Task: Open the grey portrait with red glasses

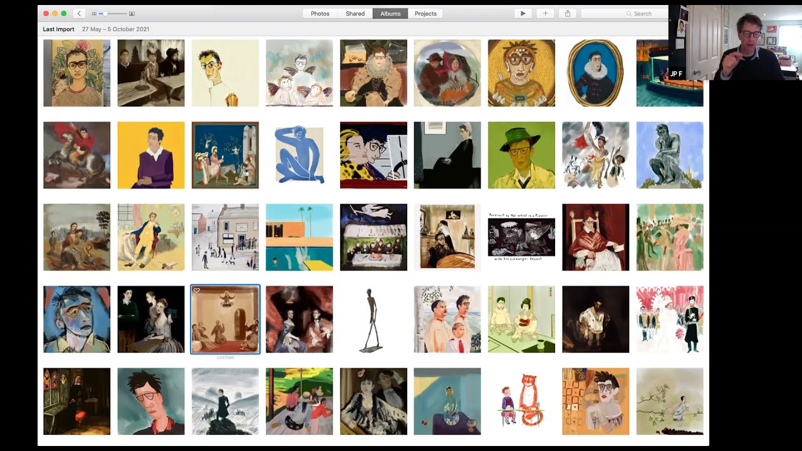Action: (151, 402)
